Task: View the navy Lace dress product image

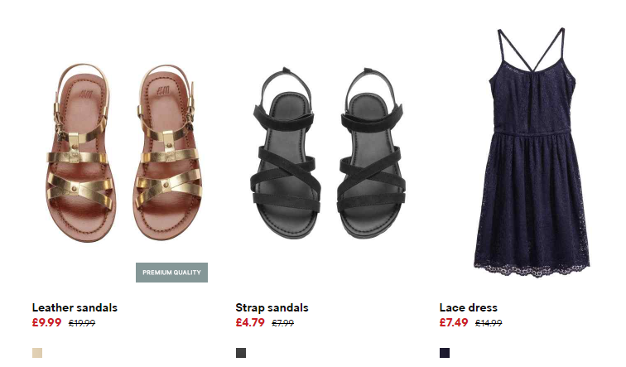Action: [x=532, y=152]
